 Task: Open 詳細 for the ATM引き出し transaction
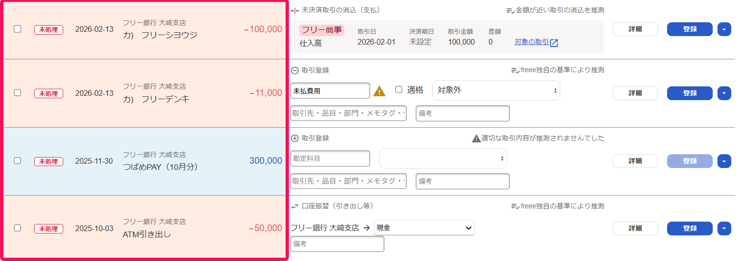(635, 228)
